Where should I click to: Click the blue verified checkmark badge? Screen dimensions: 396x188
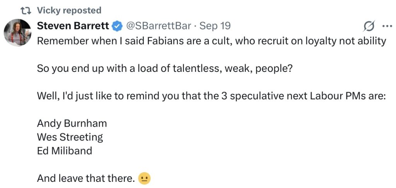pyautogui.click(x=117, y=26)
